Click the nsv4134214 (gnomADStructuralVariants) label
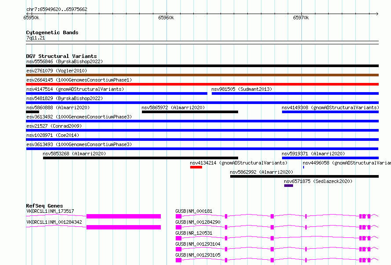Viewport: 391px width, 265px height. (239, 163)
